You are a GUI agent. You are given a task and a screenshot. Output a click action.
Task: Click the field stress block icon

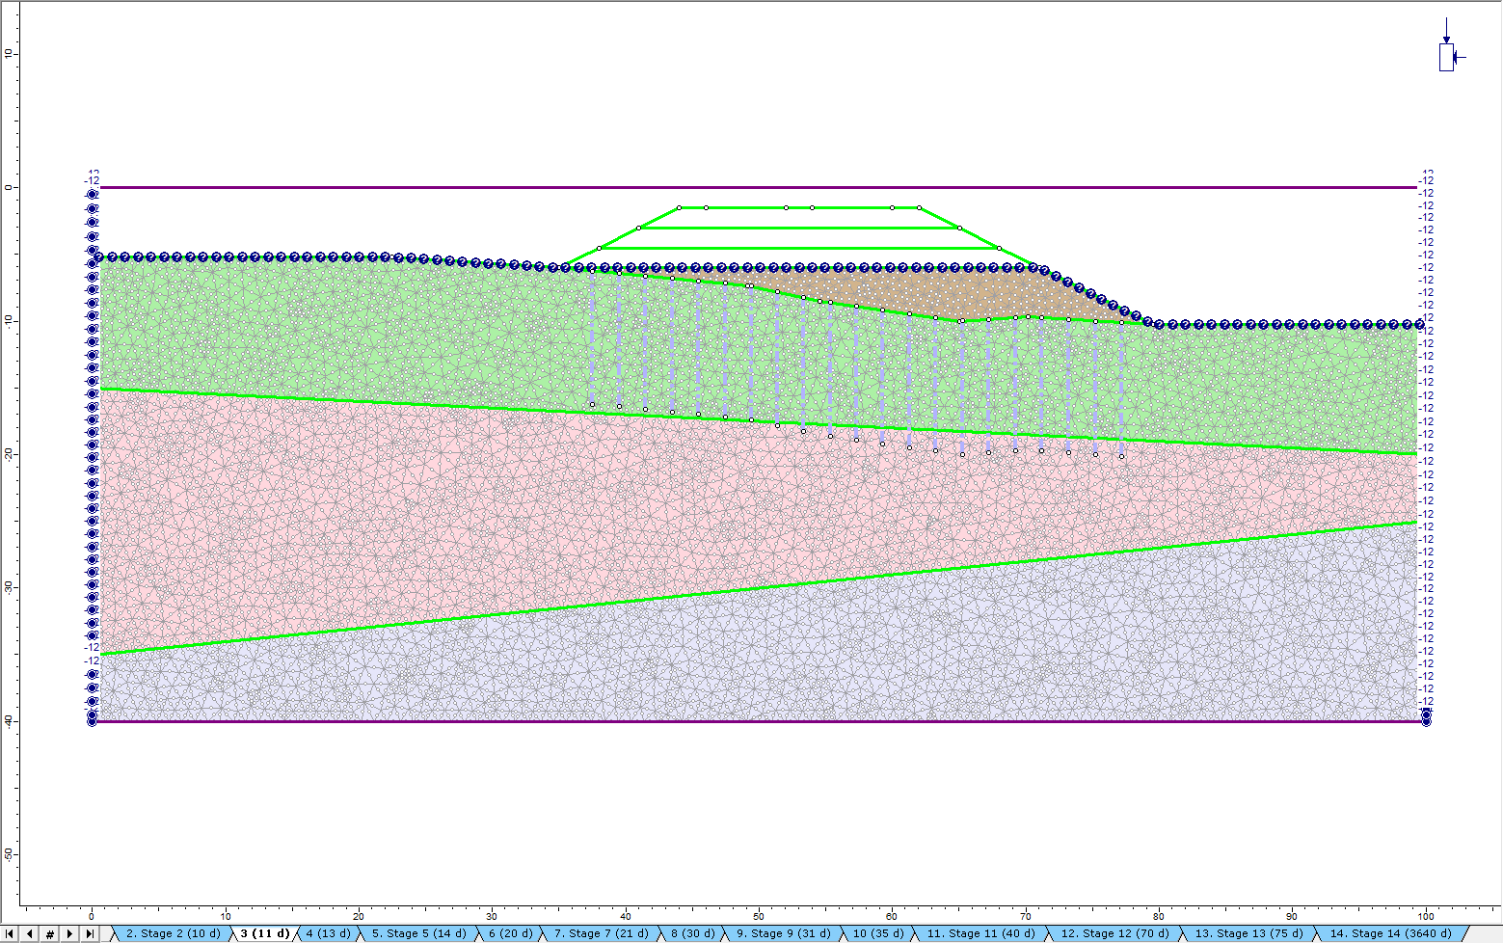(x=1446, y=57)
